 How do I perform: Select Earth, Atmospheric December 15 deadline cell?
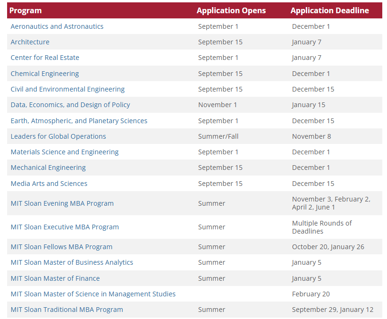pyautogui.click(x=313, y=121)
